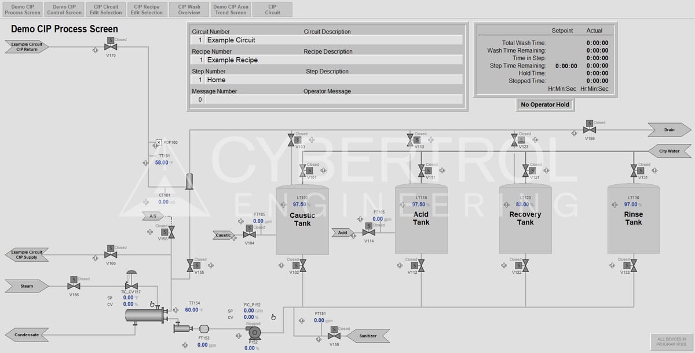Select steam valve V156

[x=74, y=285]
